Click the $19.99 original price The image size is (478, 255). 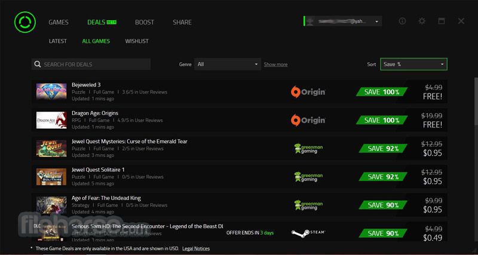(x=432, y=116)
